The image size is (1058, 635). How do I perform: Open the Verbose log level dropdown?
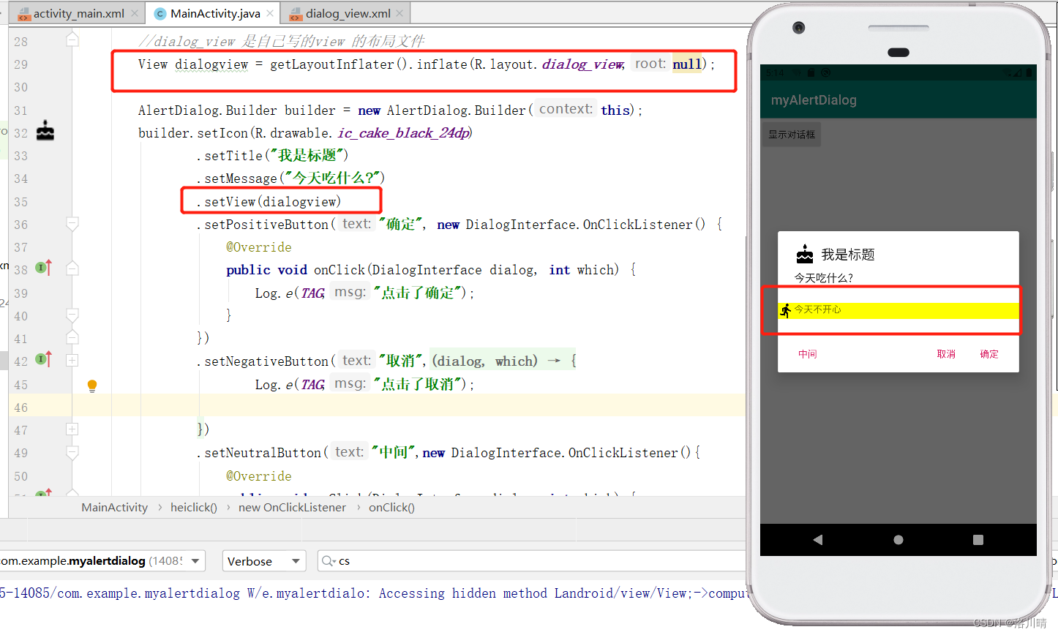[264, 560]
